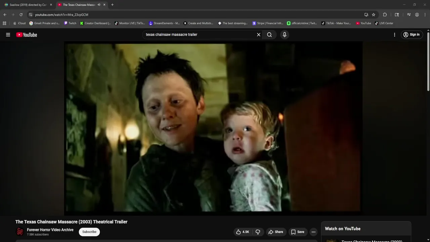Viewport: 430px width, 242px height.
Task: Reload the current page
Action: coord(21,15)
